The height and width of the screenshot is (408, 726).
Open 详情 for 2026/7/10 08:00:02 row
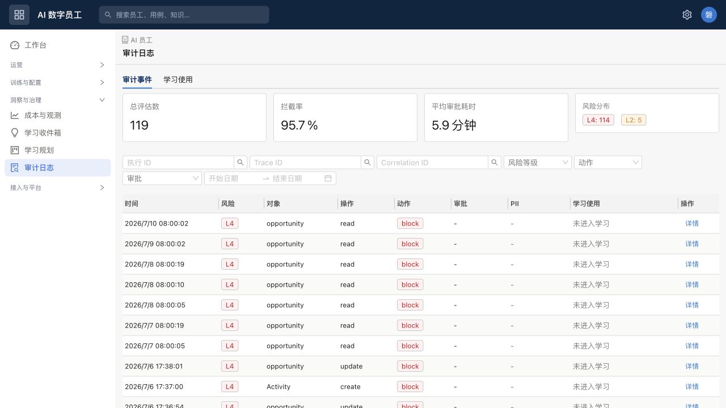(x=692, y=224)
